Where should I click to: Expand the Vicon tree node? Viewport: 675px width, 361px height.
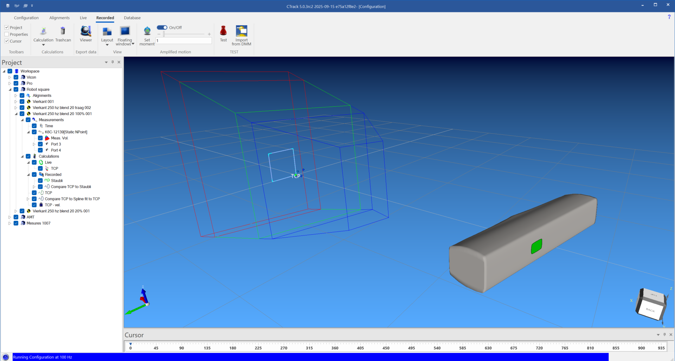pyautogui.click(x=10, y=77)
